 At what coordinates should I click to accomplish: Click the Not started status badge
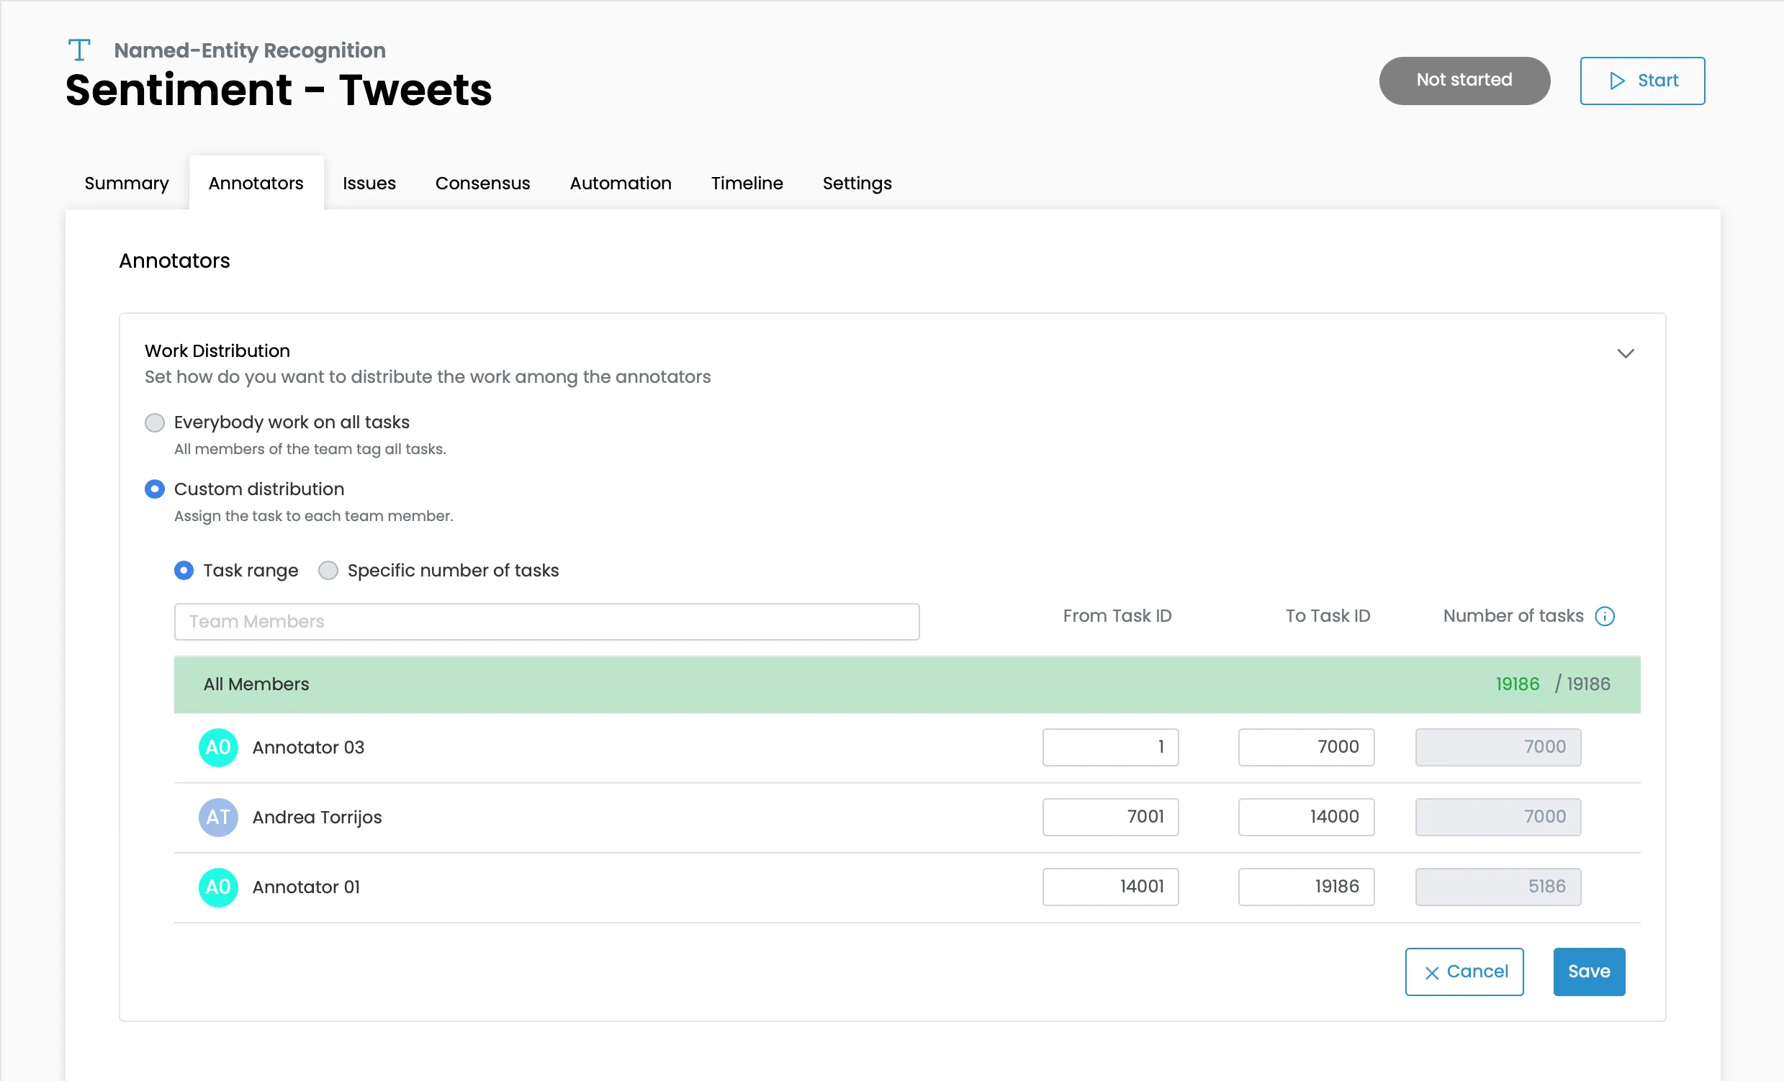tap(1464, 81)
